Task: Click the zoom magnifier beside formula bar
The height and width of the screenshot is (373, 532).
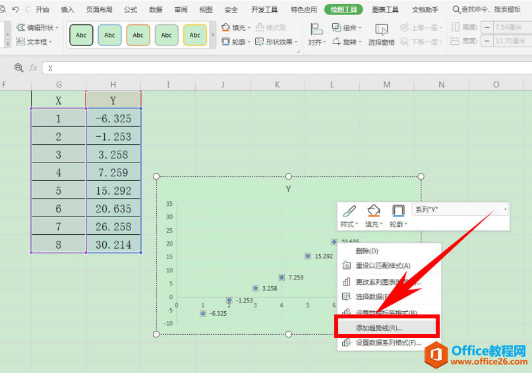Action: [18, 68]
